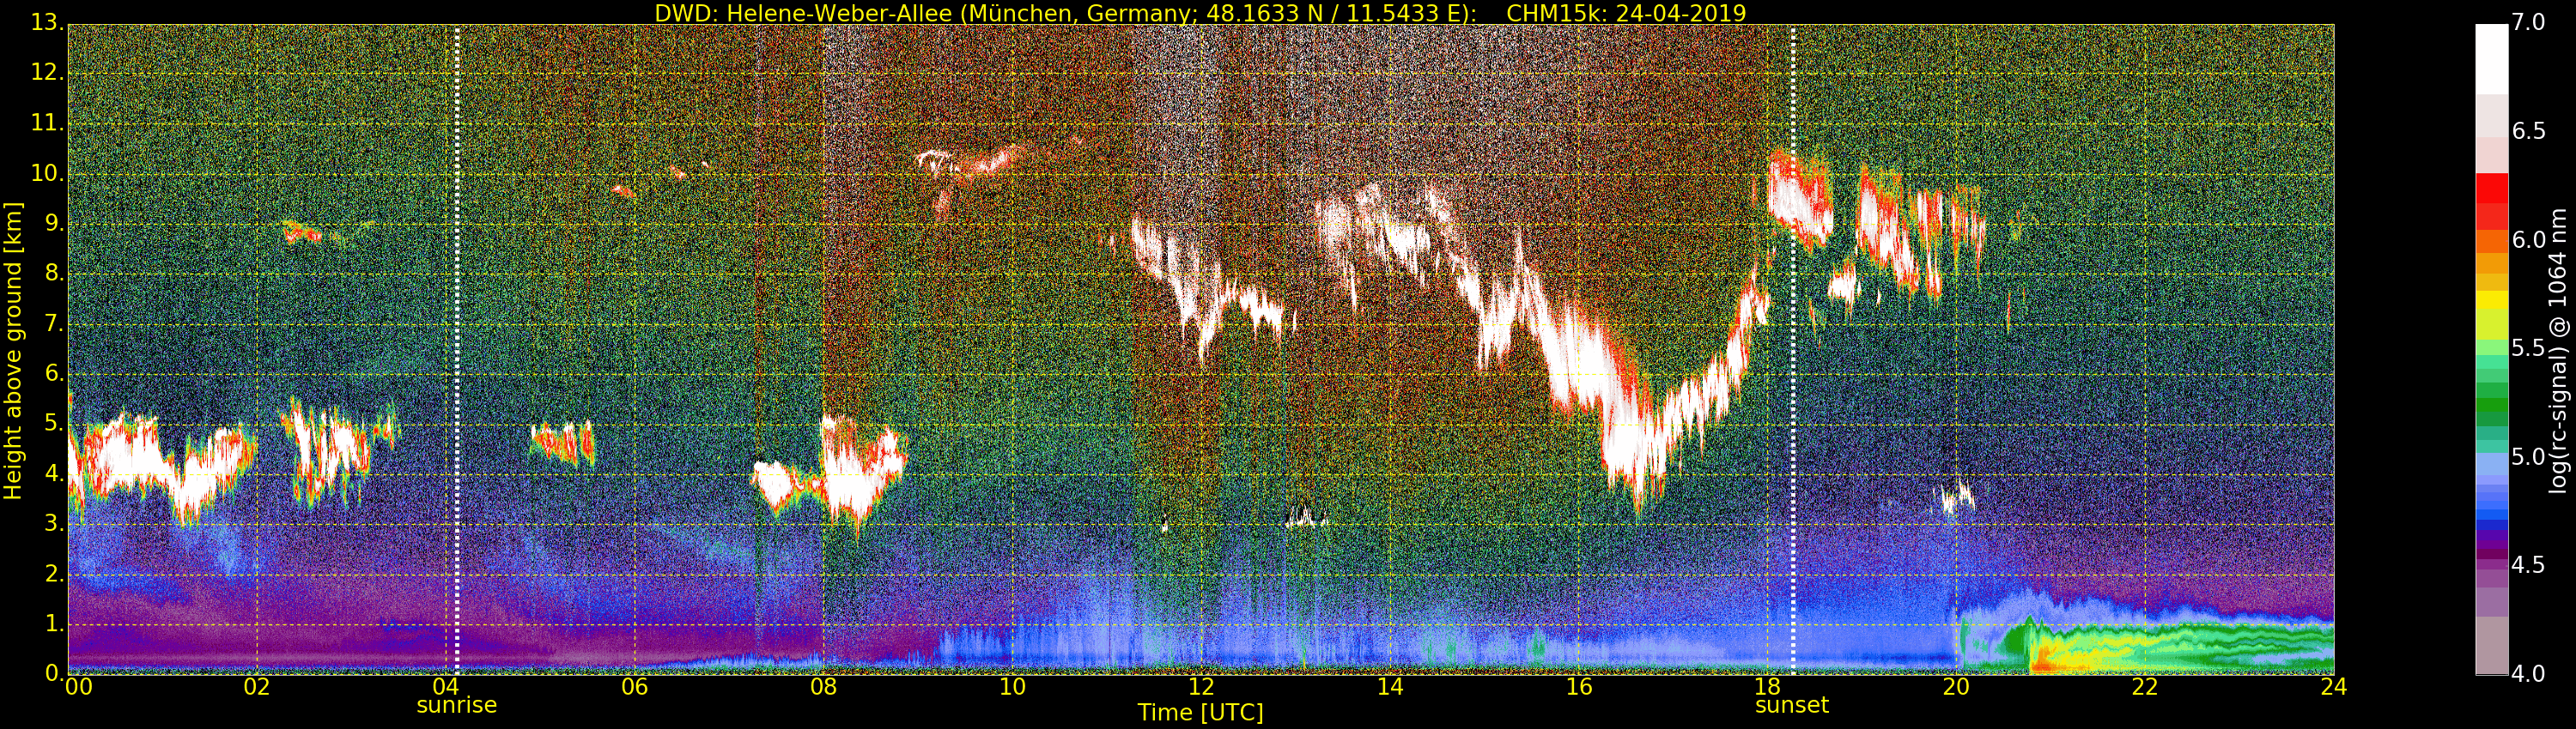Select the 12 hour tick on the time axis

(1200, 687)
